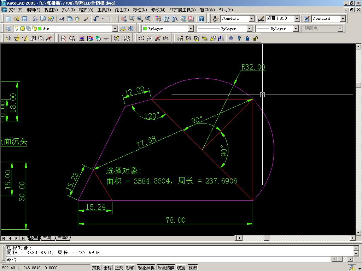Save the drawing using the floppy disk icon

[x=25, y=19]
